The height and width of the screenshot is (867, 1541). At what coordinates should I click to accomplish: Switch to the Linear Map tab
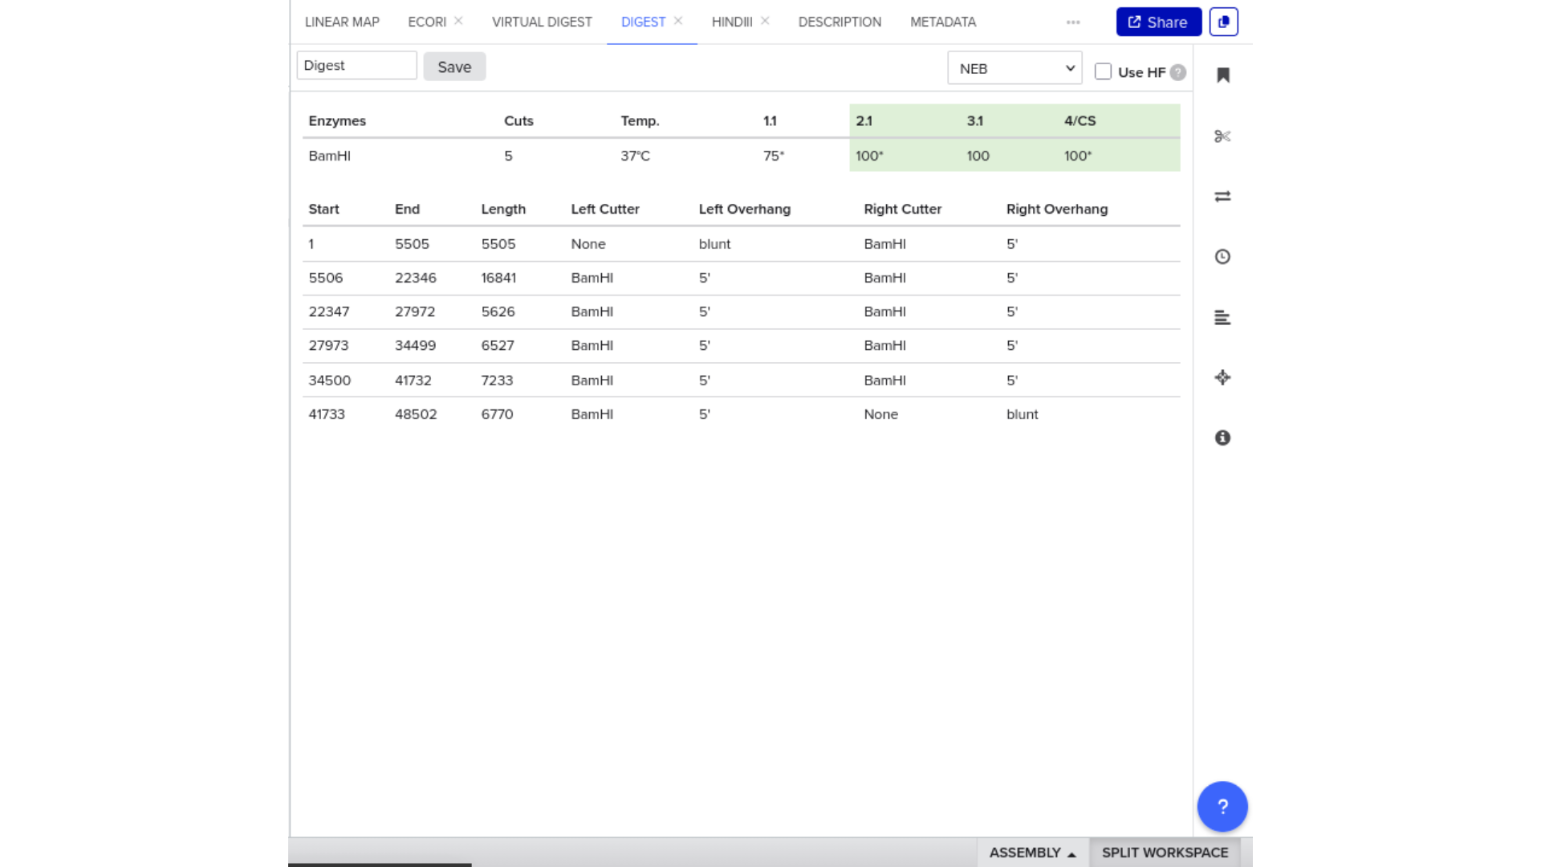pos(342,22)
